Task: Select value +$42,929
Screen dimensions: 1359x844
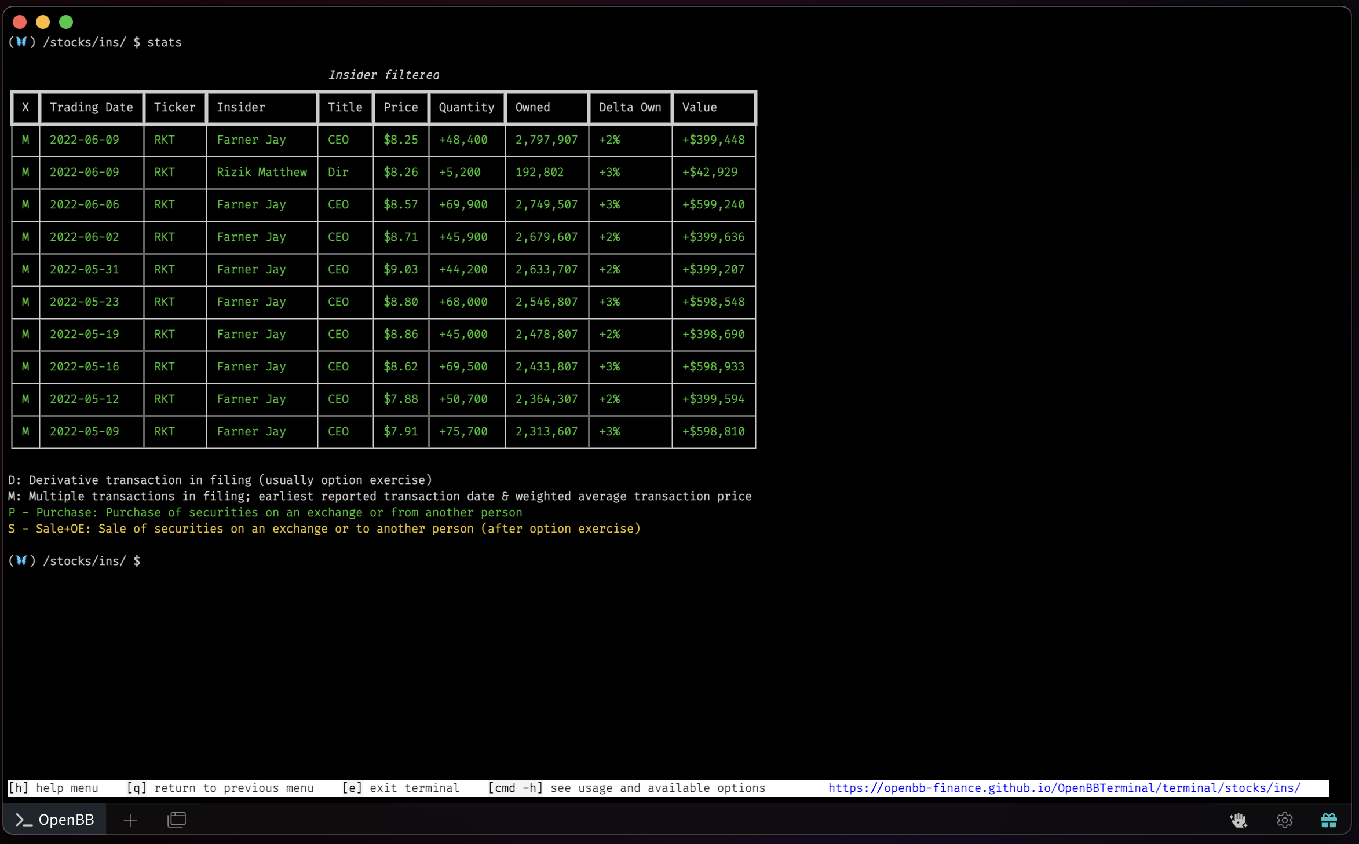Action: pyautogui.click(x=710, y=172)
